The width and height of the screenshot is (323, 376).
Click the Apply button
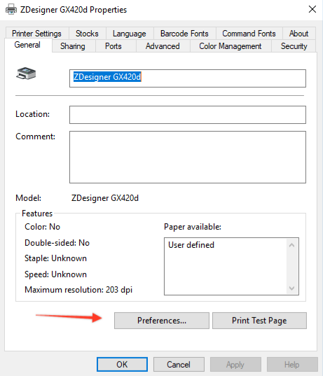coord(235,365)
